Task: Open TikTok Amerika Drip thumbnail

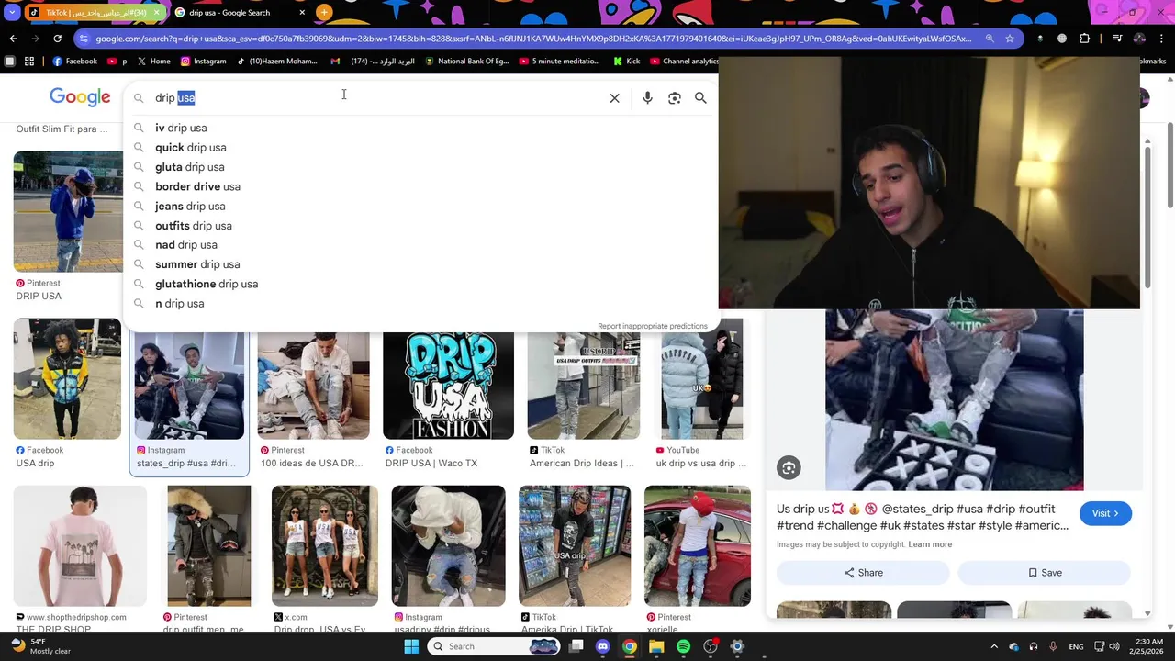Action: (575, 546)
